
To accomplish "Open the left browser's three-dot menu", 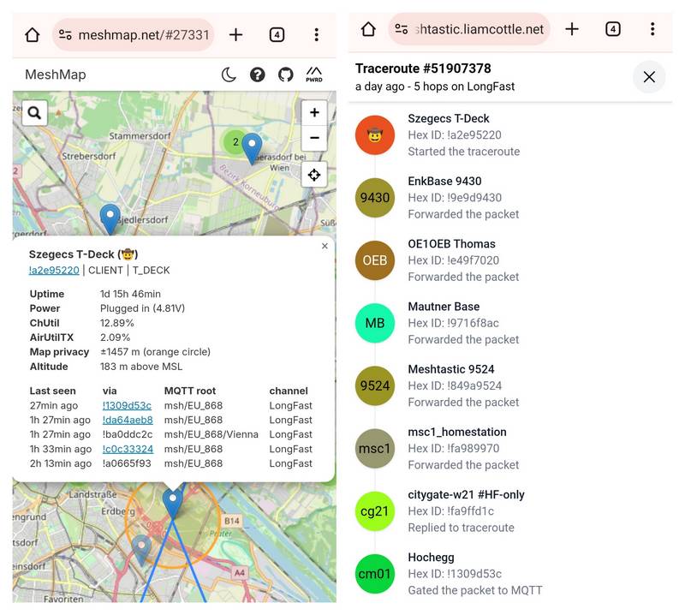I will [316, 34].
